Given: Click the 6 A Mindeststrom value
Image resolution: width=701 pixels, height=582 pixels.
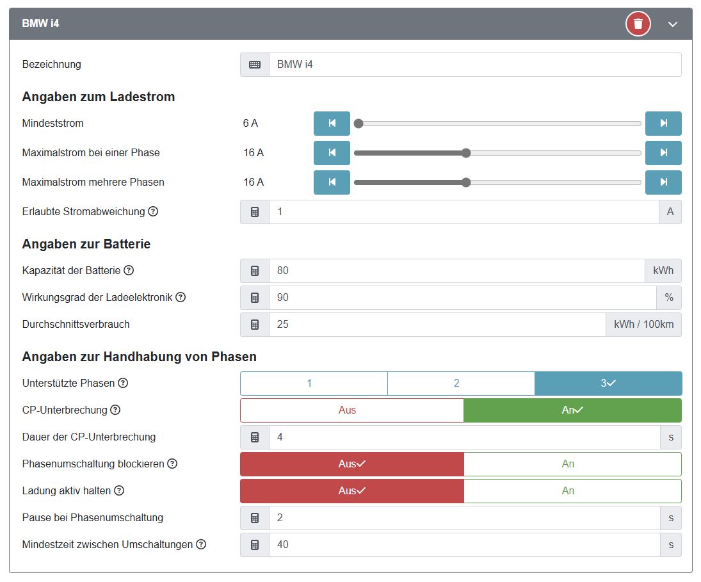Looking at the screenshot, I should coord(250,123).
